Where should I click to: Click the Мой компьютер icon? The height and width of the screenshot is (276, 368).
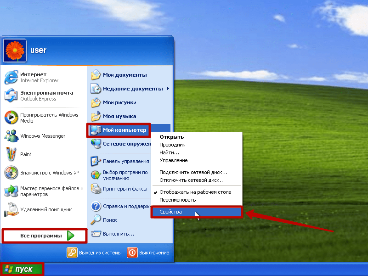[x=96, y=130]
